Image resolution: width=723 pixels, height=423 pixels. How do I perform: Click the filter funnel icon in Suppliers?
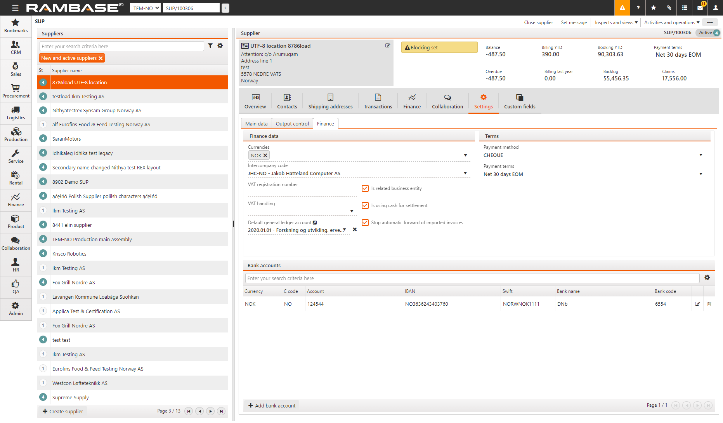[210, 46]
